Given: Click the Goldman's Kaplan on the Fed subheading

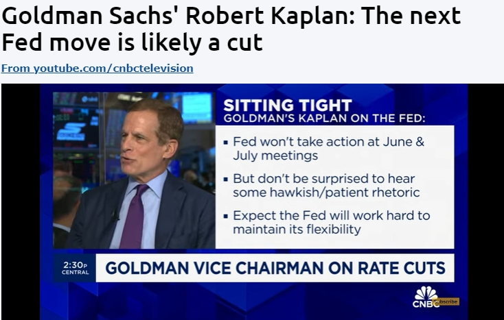Looking at the screenshot, I should coord(324,119).
